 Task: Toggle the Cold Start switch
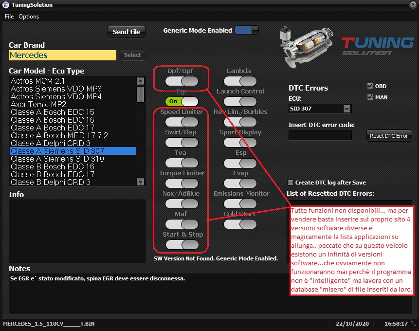(240, 224)
